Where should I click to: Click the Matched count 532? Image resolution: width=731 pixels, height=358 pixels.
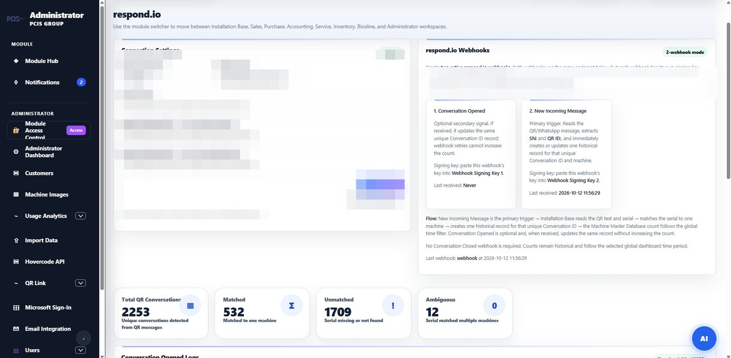pyautogui.click(x=233, y=312)
